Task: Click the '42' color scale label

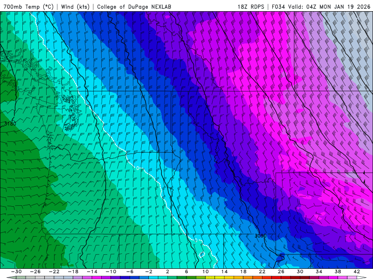Action: click(357, 272)
